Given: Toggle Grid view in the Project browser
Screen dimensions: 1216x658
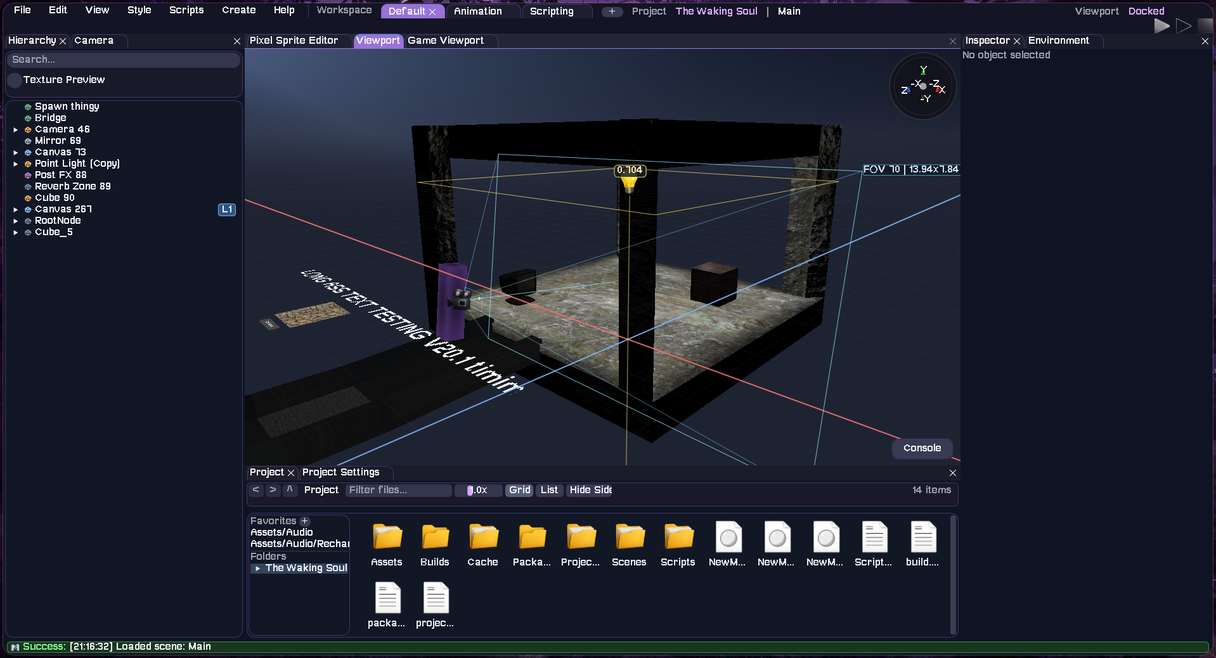Looking at the screenshot, I should 519,490.
